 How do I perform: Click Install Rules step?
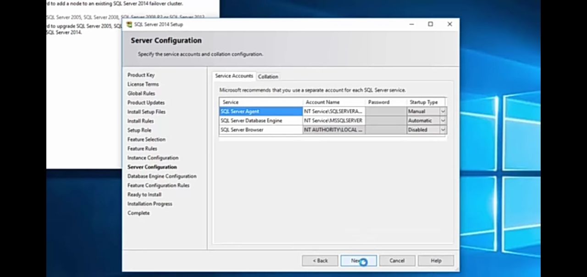coord(140,121)
